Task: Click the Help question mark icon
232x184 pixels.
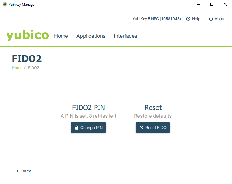Action: point(188,19)
